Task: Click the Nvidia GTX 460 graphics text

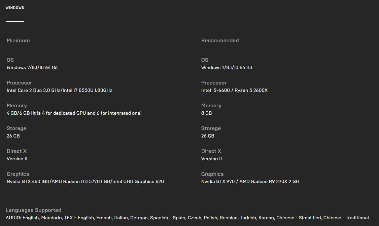Action: click(85, 181)
